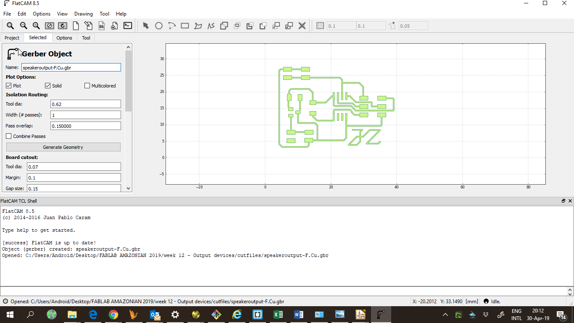Enable the Combine Passes checkbox
Screen dimensions: 574x323
point(9,136)
